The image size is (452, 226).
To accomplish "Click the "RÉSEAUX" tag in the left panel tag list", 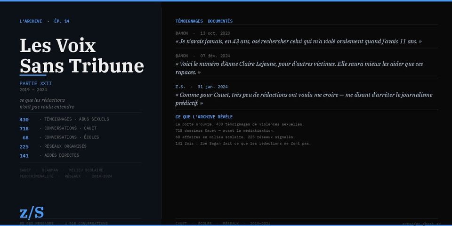I will [73, 176].
